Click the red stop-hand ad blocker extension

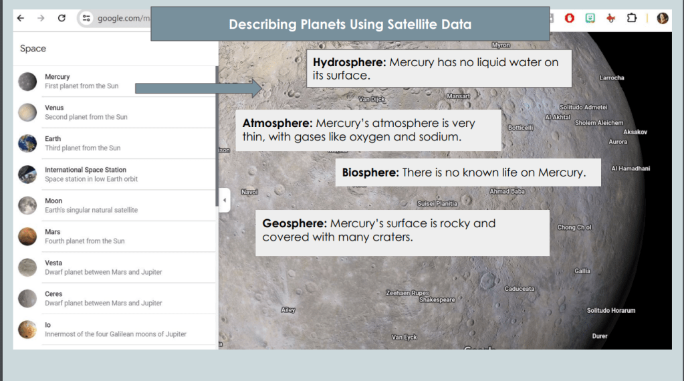(570, 18)
